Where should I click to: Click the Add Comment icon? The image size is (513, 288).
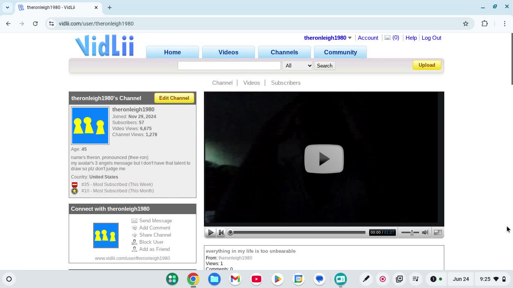pos(134,228)
